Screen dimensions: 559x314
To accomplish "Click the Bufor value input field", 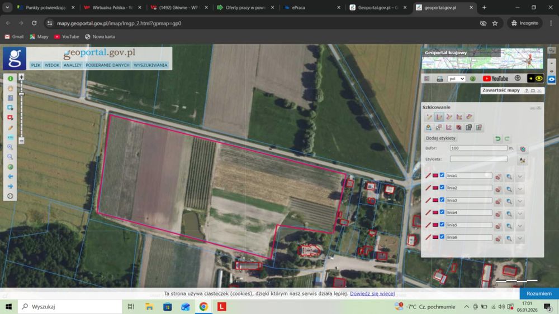I will pyautogui.click(x=479, y=148).
